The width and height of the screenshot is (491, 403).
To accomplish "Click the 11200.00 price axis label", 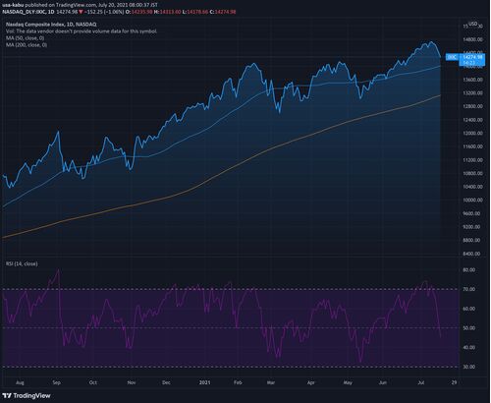I will pos(472,160).
